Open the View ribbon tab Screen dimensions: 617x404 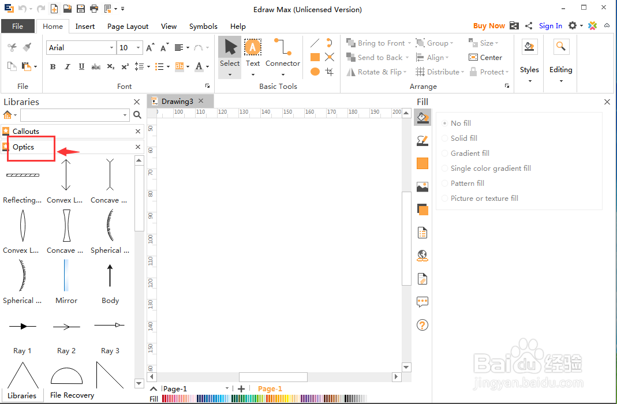169,26
